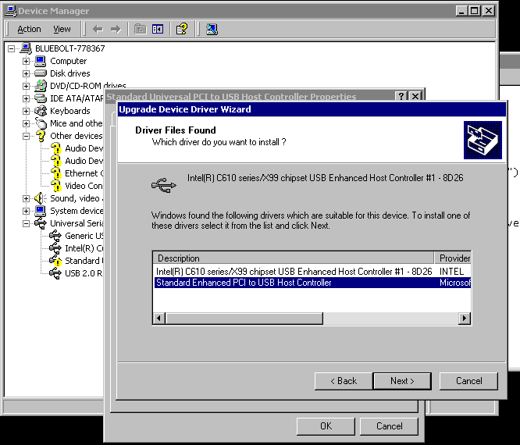Expand the Mice and other pointing devices node
520x445 pixels.
(26, 123)
